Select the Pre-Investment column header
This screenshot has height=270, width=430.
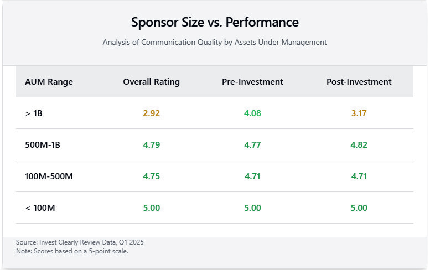coord(252,82)
